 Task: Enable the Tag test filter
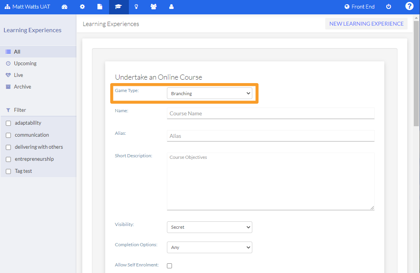click(x=8, y=171)
